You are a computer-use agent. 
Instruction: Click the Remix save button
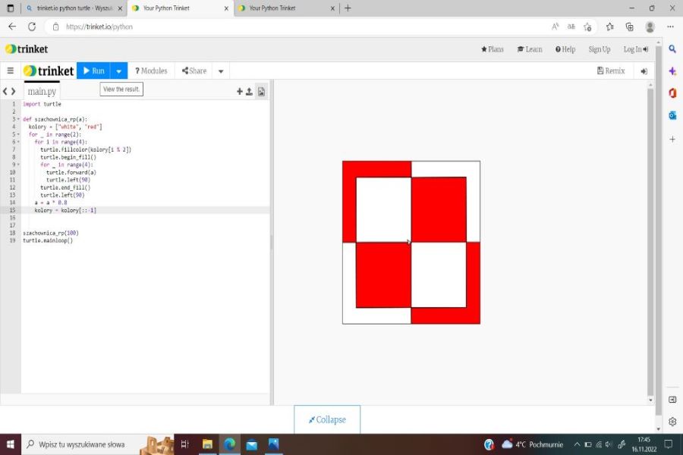(611, 71)
